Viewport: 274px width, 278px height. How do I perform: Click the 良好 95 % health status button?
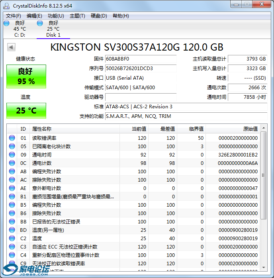pyautogui.click(x=26, y=76)
